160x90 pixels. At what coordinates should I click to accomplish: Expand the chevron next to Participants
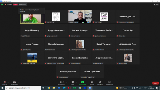click(67, 82)
